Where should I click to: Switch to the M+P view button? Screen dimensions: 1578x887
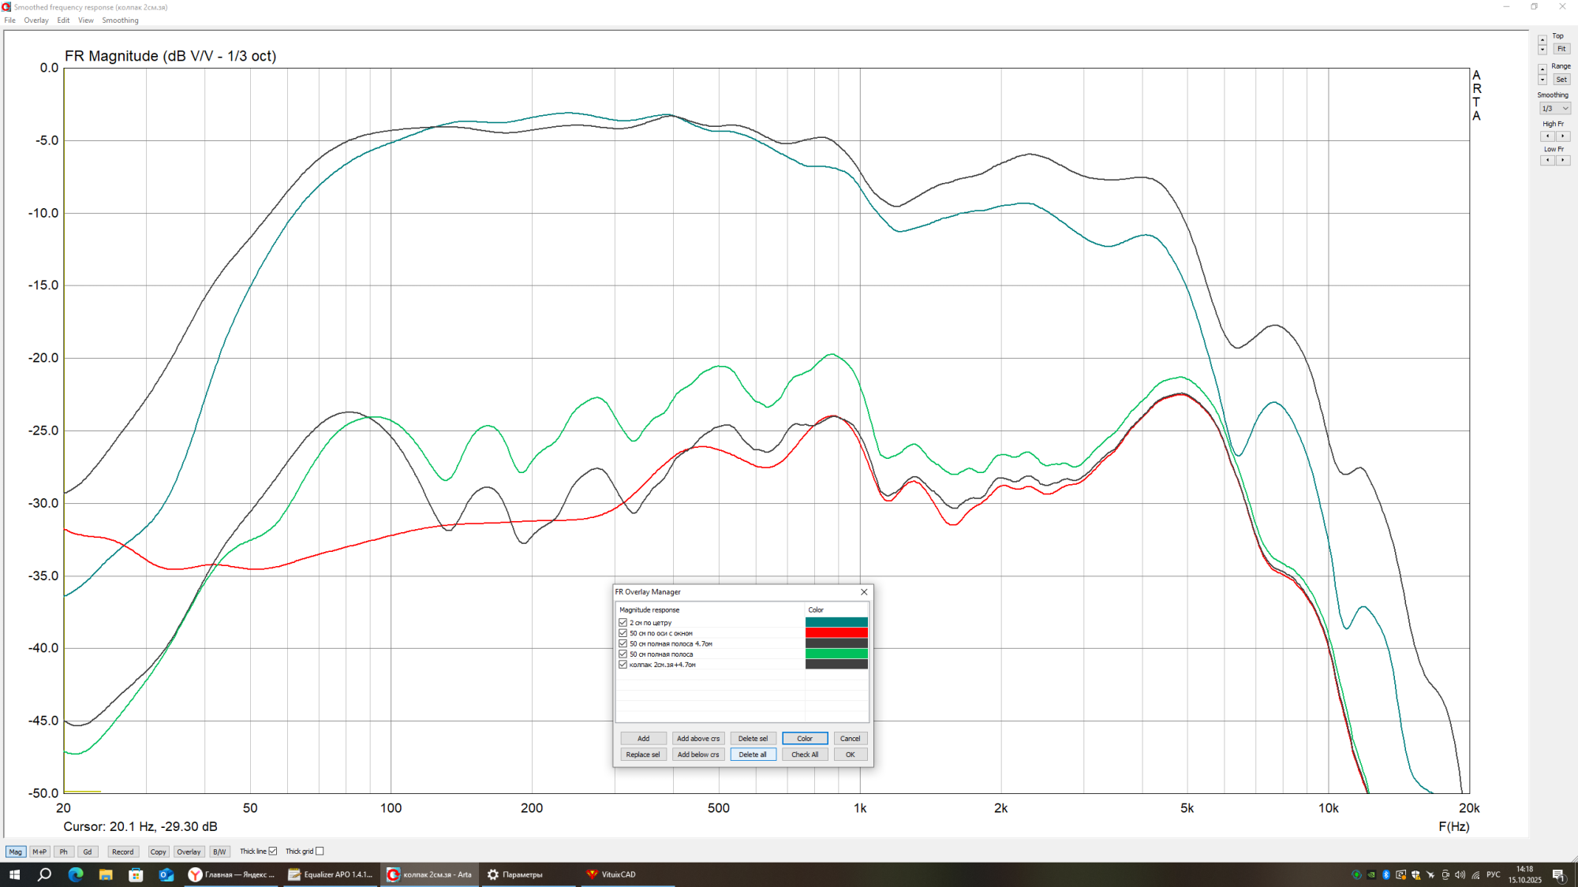click(39, 852)
